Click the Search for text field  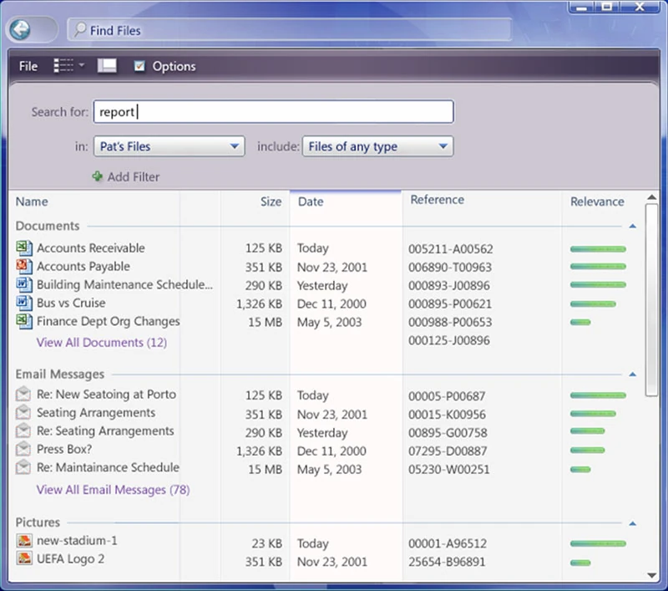(274, 112)
